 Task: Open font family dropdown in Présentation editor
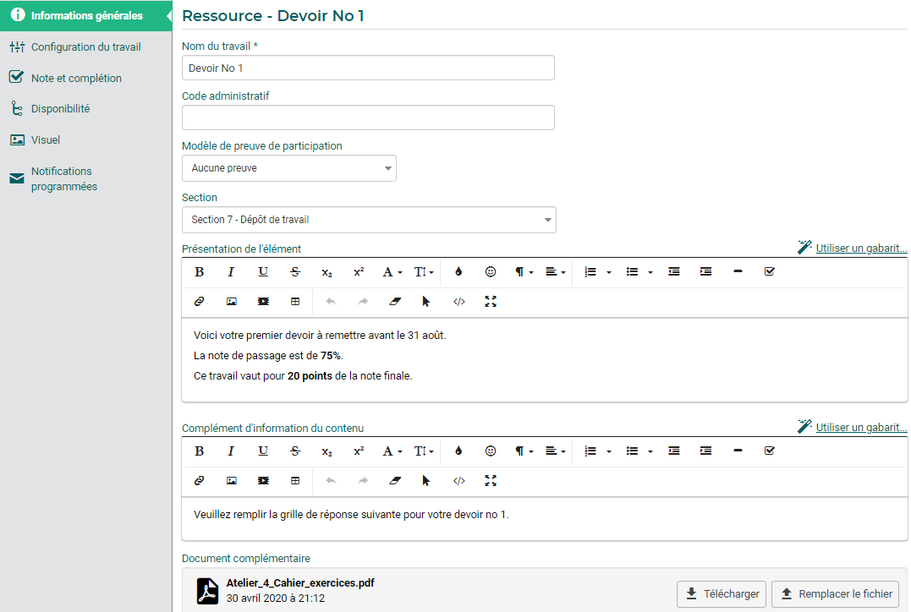coord(392,271)
